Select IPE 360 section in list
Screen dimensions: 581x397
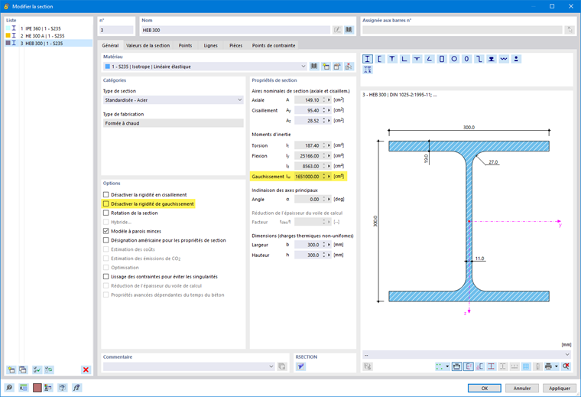click(48, 28)
